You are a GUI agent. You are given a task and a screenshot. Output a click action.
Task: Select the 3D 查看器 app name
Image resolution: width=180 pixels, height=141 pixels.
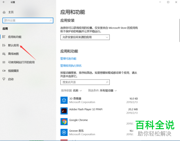coord(75,99)
